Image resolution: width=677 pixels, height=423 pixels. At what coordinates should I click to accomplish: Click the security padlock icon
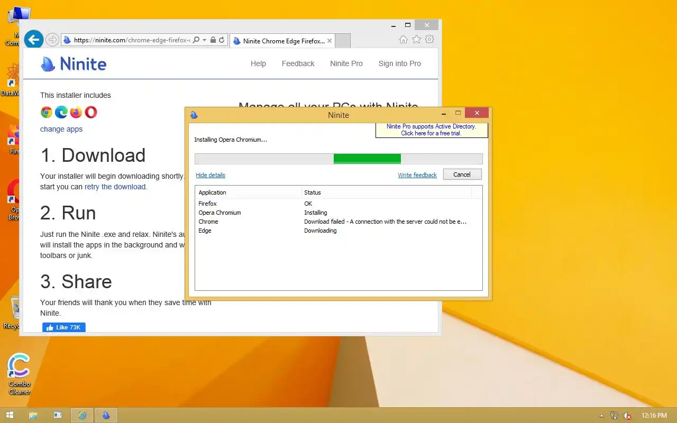(x=213, y=40)
